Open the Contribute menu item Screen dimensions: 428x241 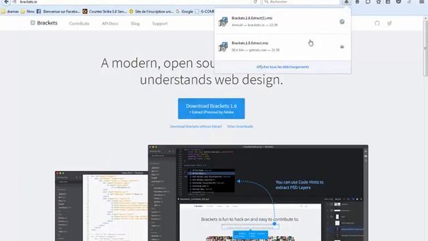pyautogui.click(x=79, y=23)
